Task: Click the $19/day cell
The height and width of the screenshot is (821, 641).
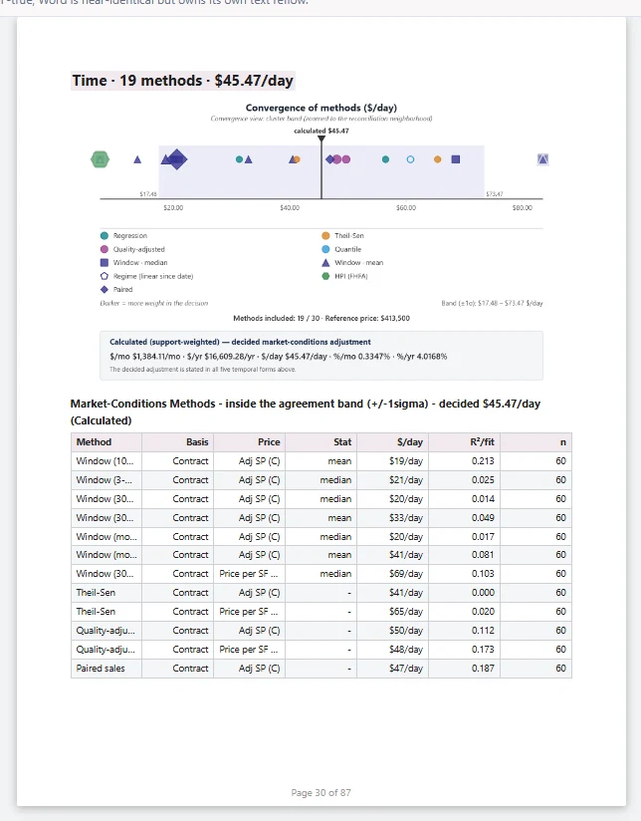Action: (x=392, y=460)
